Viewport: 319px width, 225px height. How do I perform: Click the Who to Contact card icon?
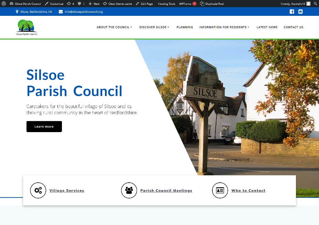(220, 190)
